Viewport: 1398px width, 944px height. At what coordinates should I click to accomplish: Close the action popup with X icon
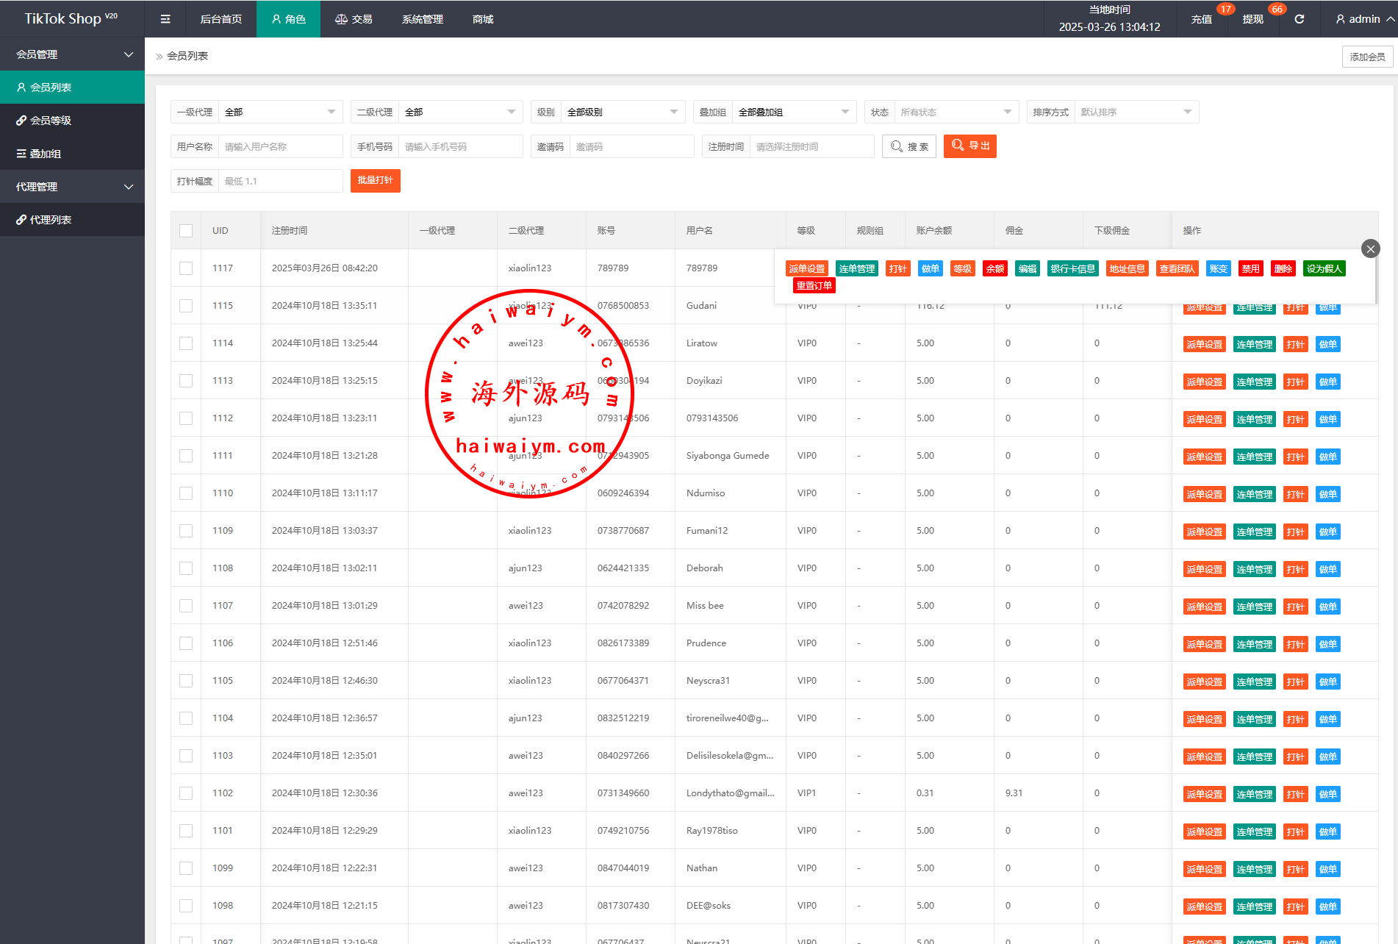point(1370,248)
